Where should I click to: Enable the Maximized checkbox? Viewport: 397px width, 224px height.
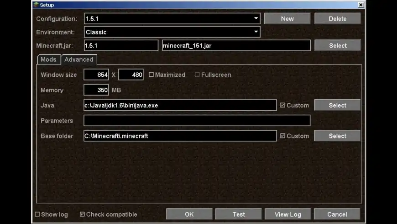point(151,75)
